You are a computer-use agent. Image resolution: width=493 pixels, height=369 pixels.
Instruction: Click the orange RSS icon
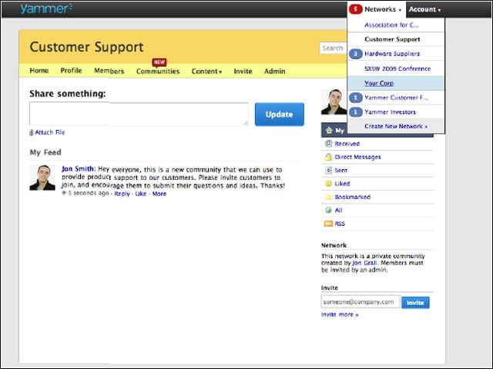point(328,224)
